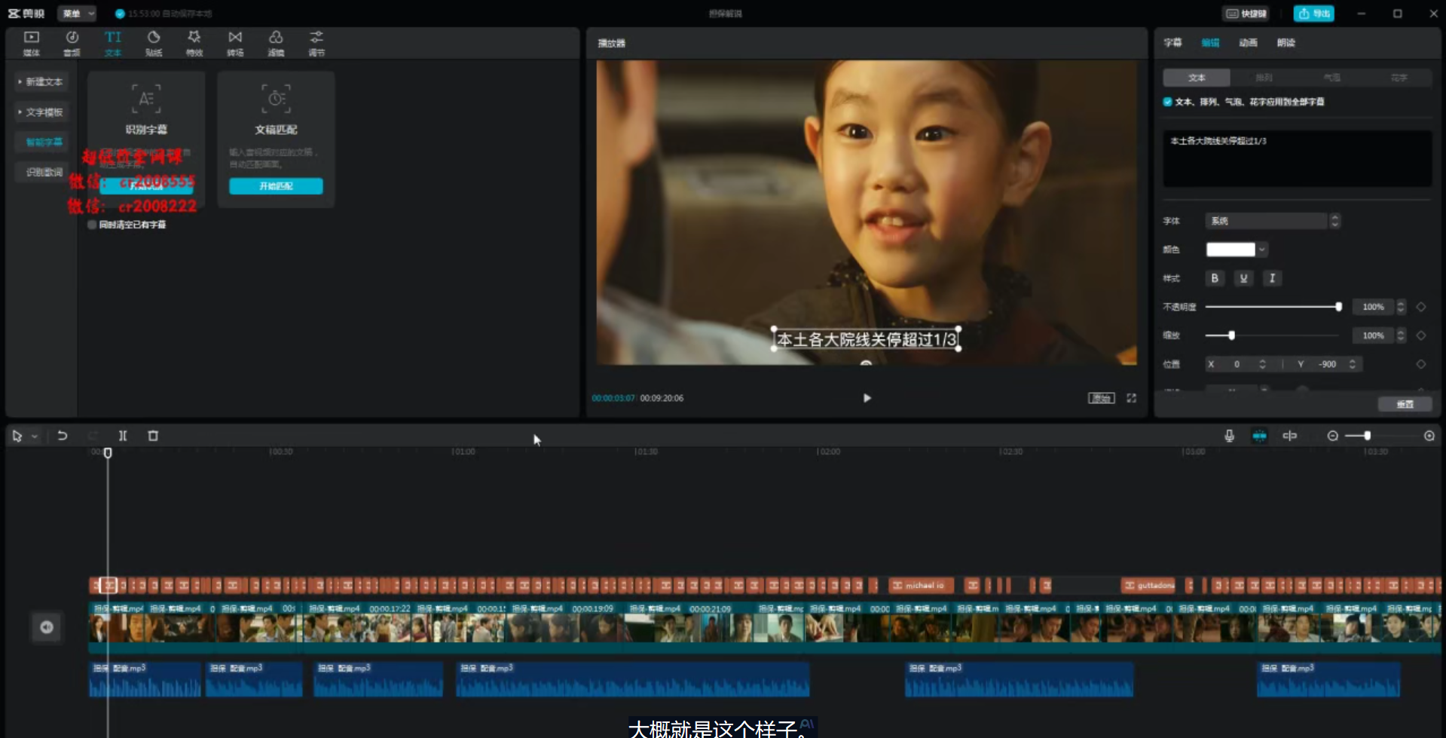This screenshot has height=738, width=1446.
Task: Open the Stickers (贴纸) panel
Action: click(154, 43)
